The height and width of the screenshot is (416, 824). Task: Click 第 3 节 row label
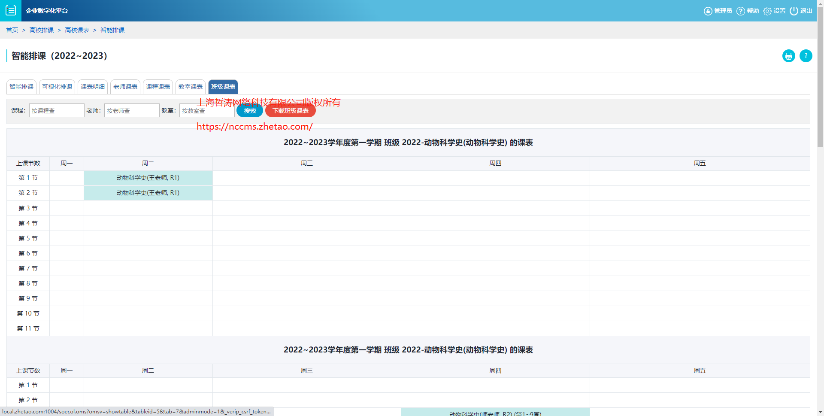[x=28, y=208]
